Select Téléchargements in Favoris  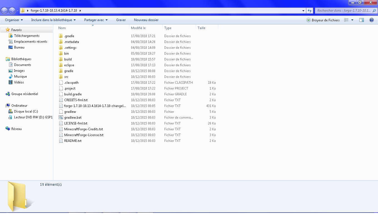(x=26, y=36)
